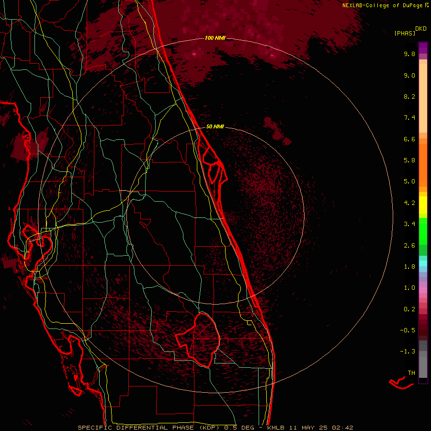Click the NEXLAB-College of DuPage header text
The image size is (431, 431).
coord(382,5)
